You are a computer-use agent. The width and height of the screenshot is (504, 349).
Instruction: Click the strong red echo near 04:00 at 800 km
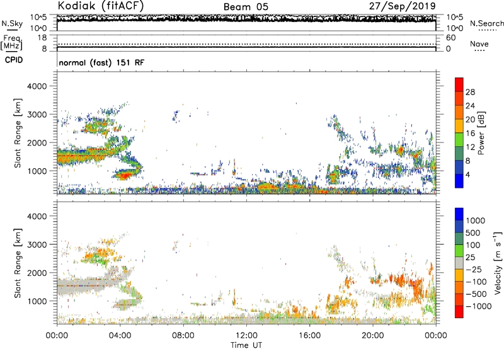pos(124,175)
